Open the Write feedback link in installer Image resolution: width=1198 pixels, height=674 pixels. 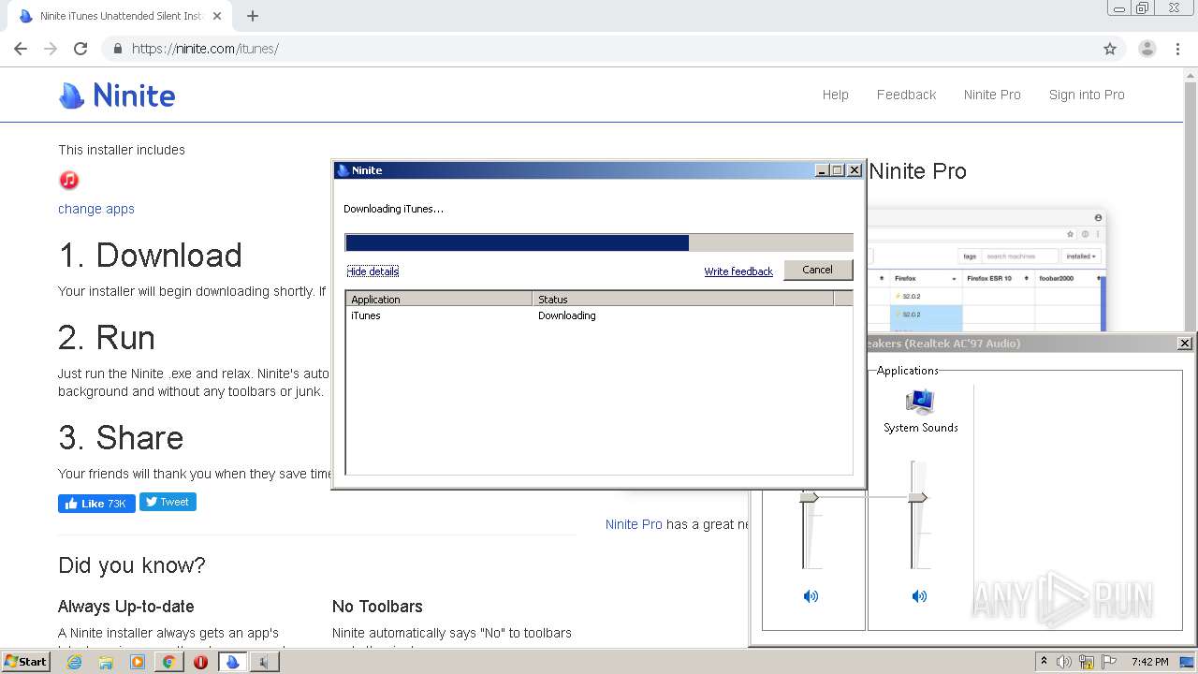[738, 271]
